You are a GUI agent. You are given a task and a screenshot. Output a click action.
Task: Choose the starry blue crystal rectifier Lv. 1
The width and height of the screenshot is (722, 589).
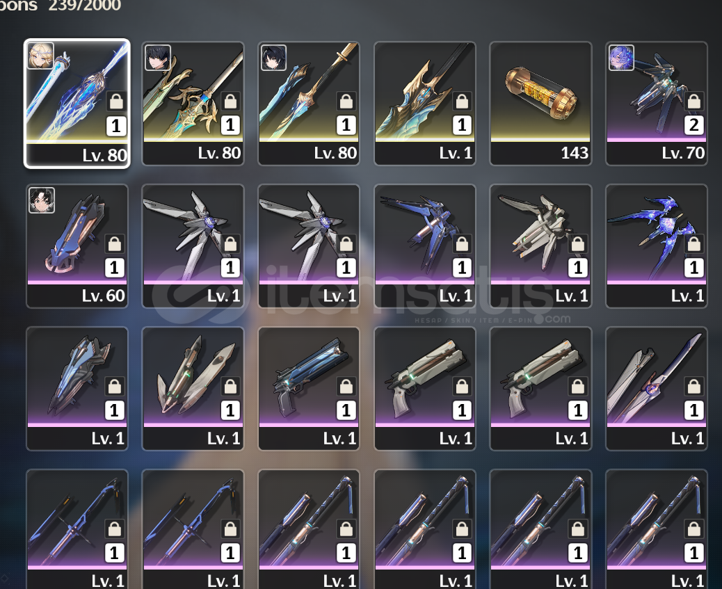pyautogui.click(x=657, y=246)
